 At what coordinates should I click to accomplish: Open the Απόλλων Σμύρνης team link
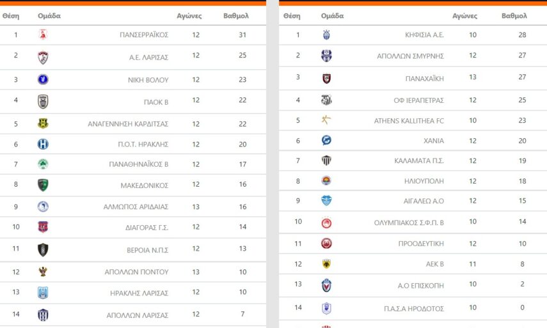pyautogui.click(x=410, y=56)
